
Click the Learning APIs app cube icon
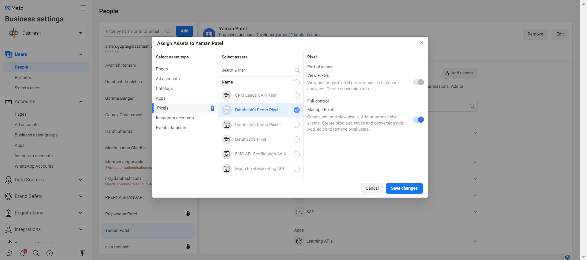coord(299,241)
